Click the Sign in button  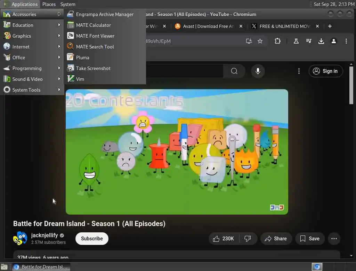(325, 71)
